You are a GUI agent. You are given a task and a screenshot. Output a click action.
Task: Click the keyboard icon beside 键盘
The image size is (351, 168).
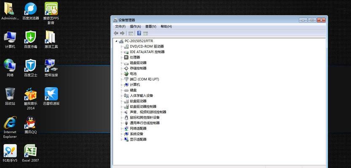(x=126, y=90)
